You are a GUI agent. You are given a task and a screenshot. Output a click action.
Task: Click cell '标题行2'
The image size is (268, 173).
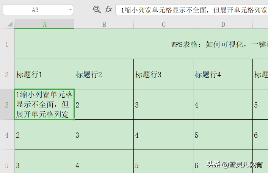tap(104, 74)
